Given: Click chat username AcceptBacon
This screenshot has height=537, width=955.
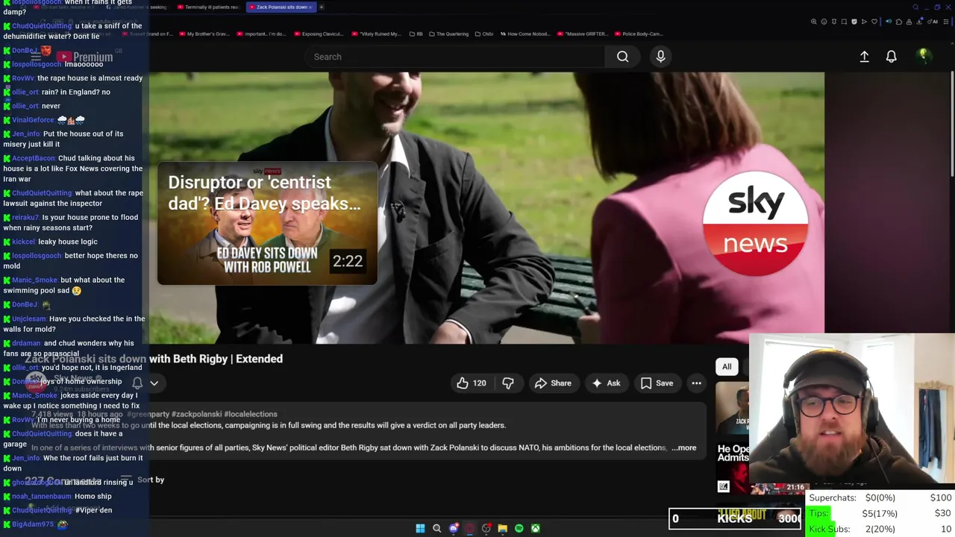Looking at the screenshot, I should tap(34, 158).
